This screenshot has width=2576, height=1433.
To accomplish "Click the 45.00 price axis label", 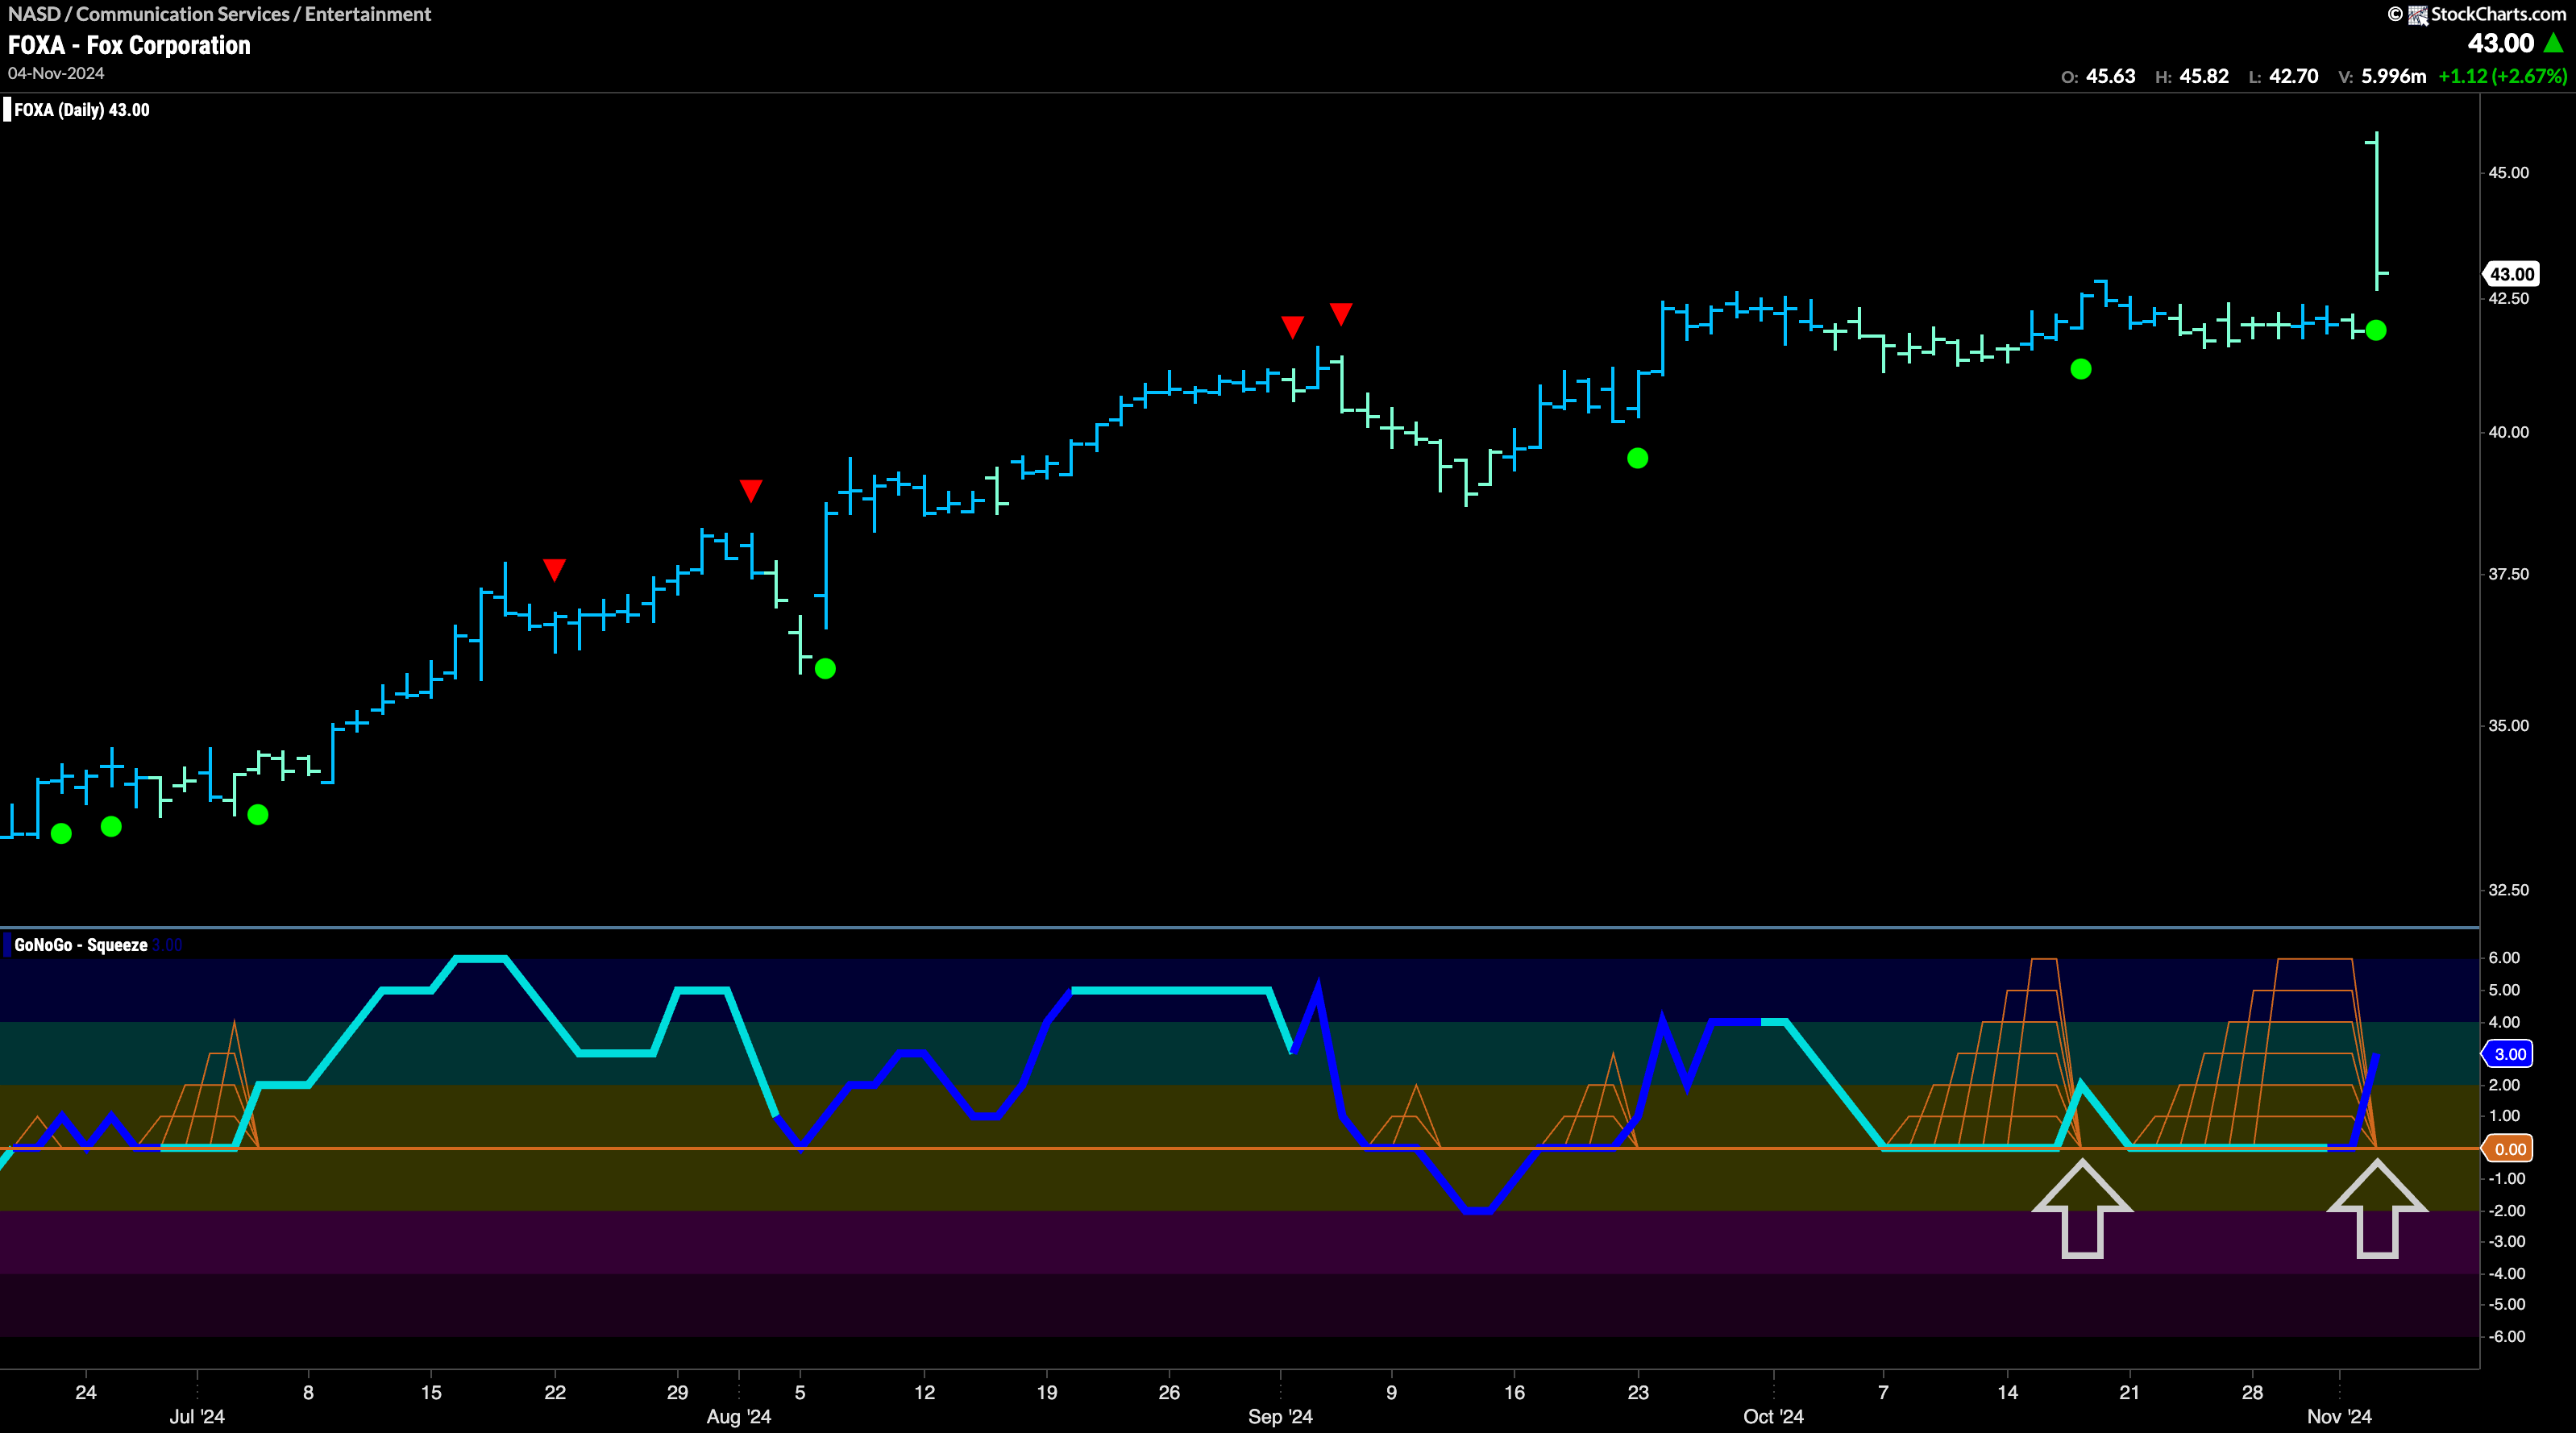I will point(2508,173).
